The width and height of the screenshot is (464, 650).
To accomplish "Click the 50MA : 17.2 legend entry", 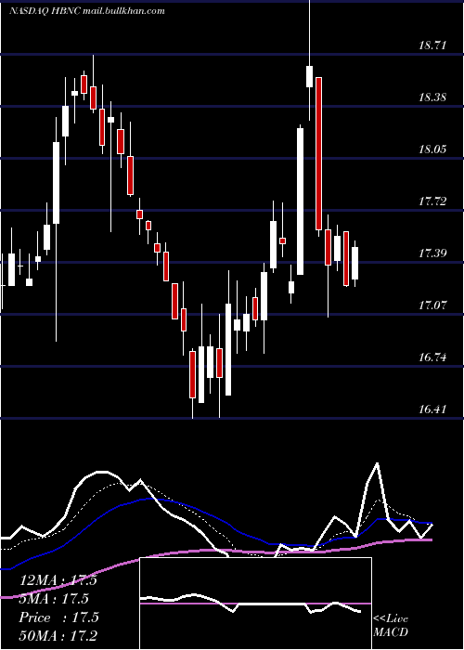I will click(58, 635).
